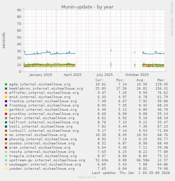Screen dimensions: 175x181
Task: Click agda max value 129.45
Action: [x=162, y=84]
